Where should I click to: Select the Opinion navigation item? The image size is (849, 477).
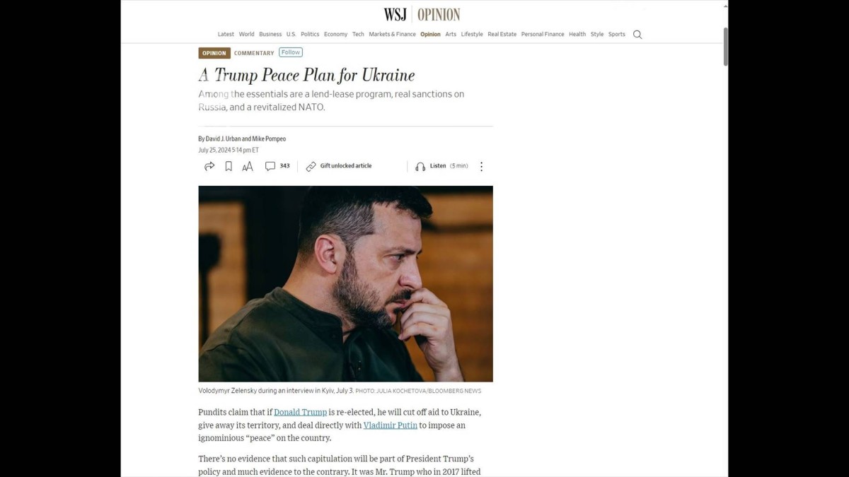pos(430,35)
